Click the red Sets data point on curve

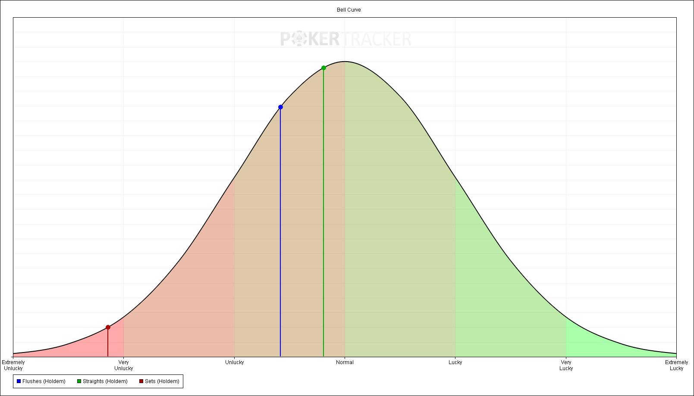pos(108,327)
